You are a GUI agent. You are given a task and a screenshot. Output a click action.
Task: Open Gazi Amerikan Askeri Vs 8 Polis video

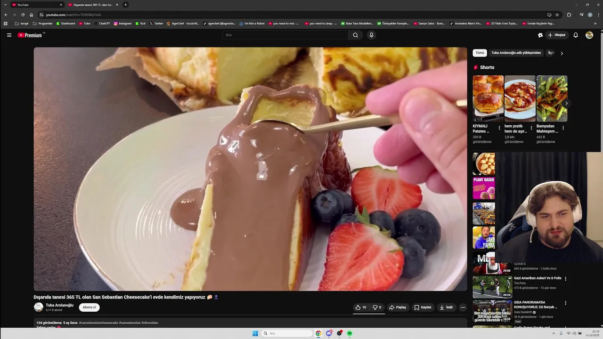point(538,278)
